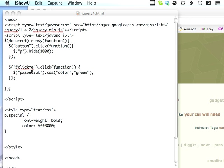Screen dimensions: 224x168
Task: Click the next link in the browser
Action: click(x=205, y=145)
